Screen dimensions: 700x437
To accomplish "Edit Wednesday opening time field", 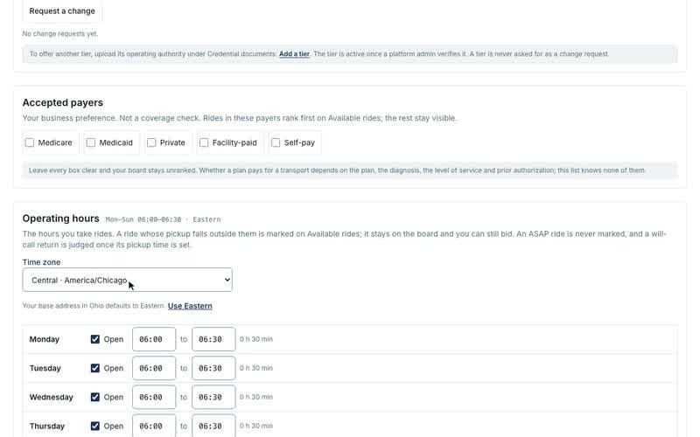I will [154, 398].
